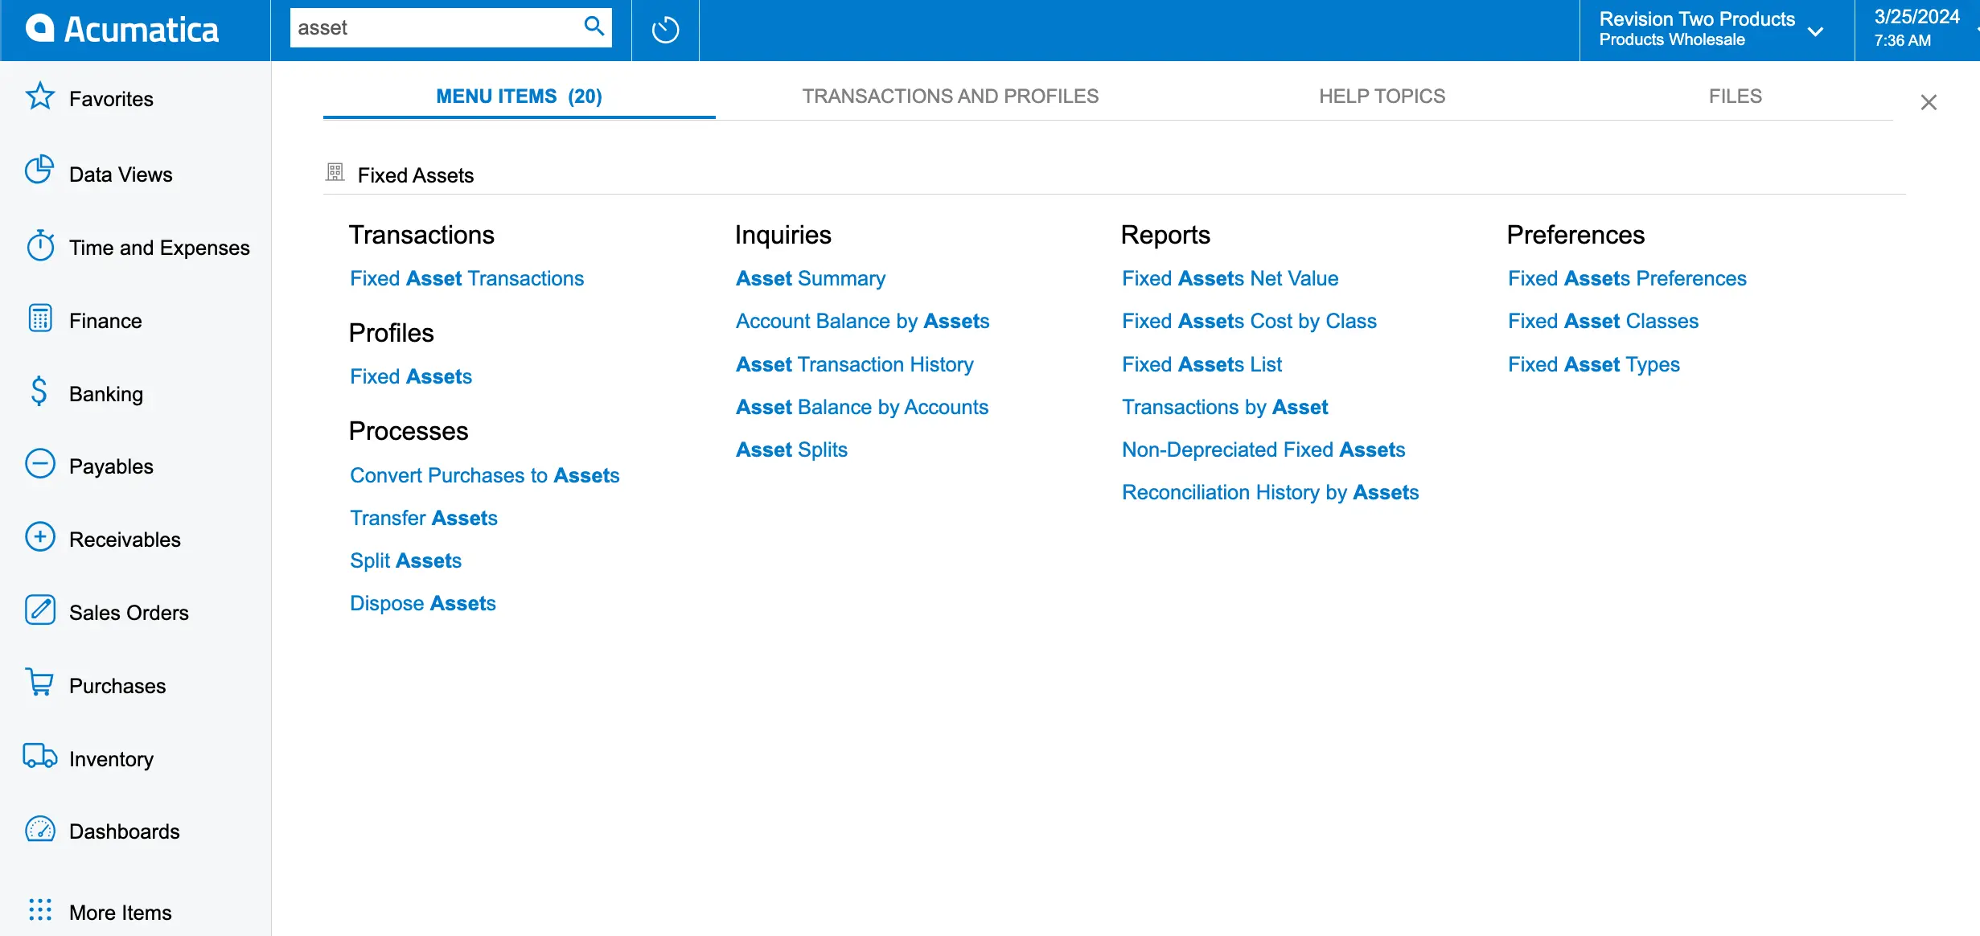The image size is (1980, 936).
Task: Open Account Balance by Assets inquiry
Action: coord(862,321)
